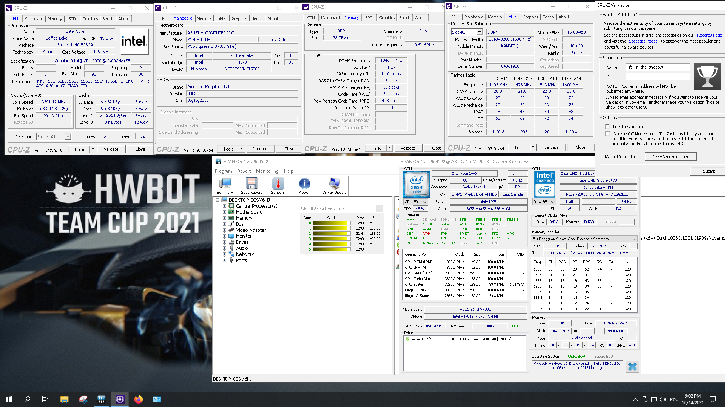
Task: Switch to SPD tab in CPU-Z Memory window
Action: click(x=369, y=18)
